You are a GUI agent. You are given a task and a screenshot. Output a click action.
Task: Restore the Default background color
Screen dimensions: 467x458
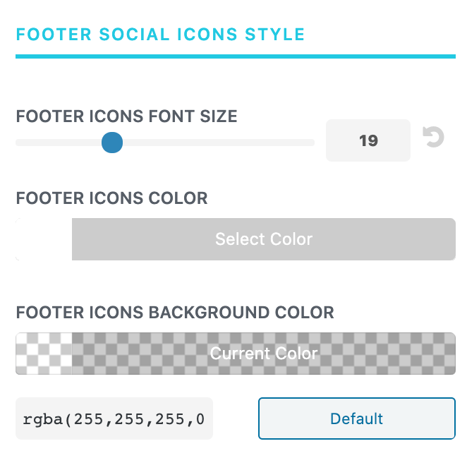(x=357, y=418)
